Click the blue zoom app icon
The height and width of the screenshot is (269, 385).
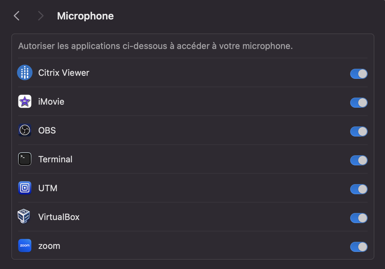[25, 246]
